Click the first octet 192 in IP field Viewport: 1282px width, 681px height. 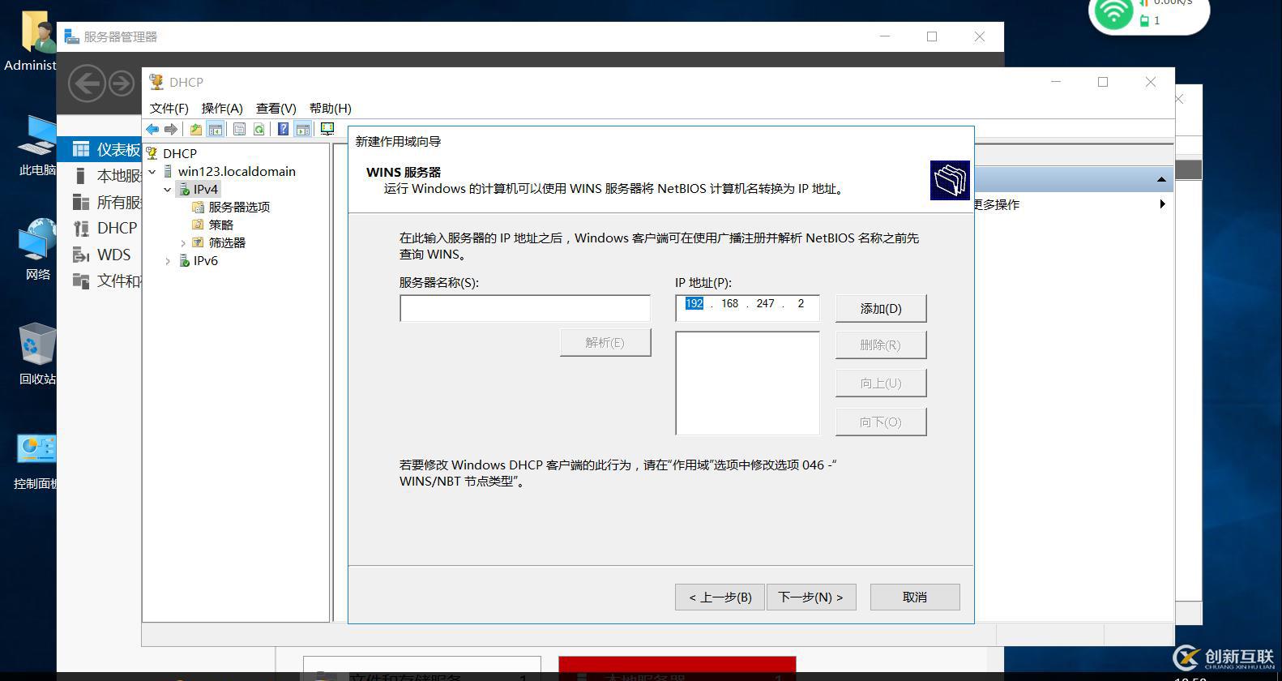(694, 303)
